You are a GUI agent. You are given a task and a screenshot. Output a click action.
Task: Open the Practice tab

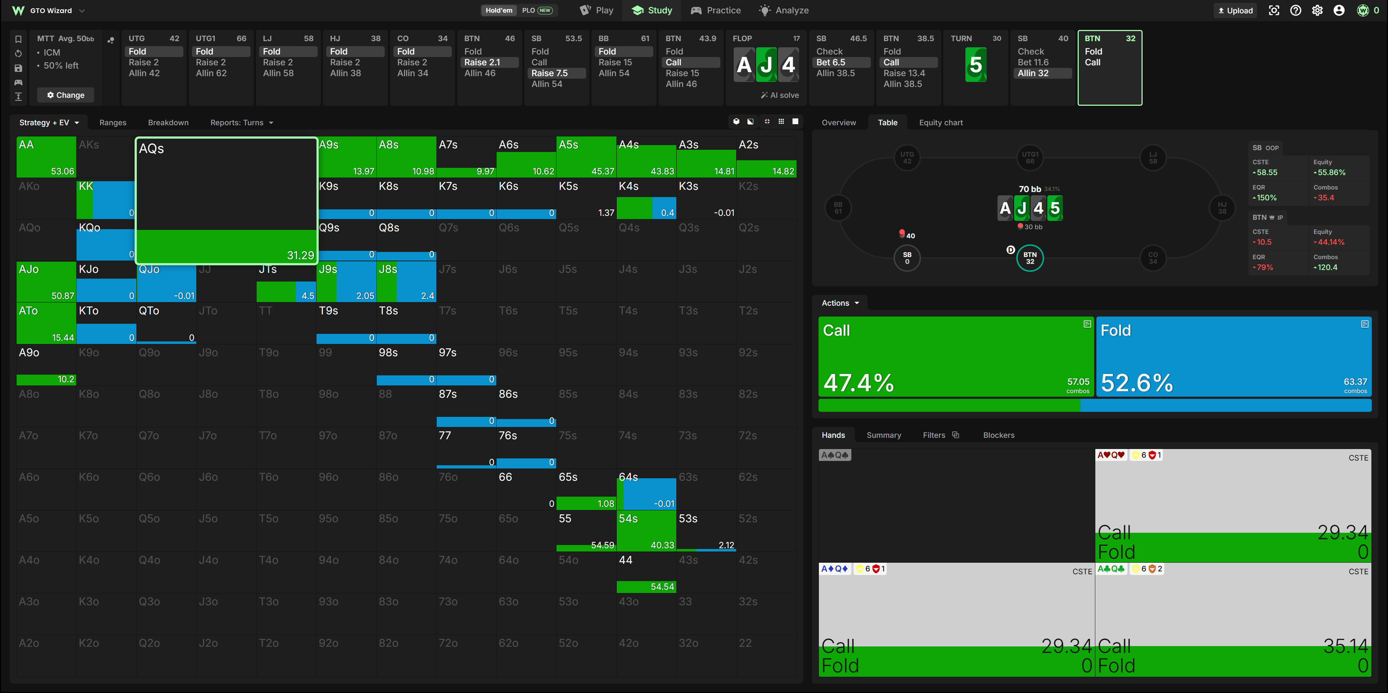click(x=716, y=10)
